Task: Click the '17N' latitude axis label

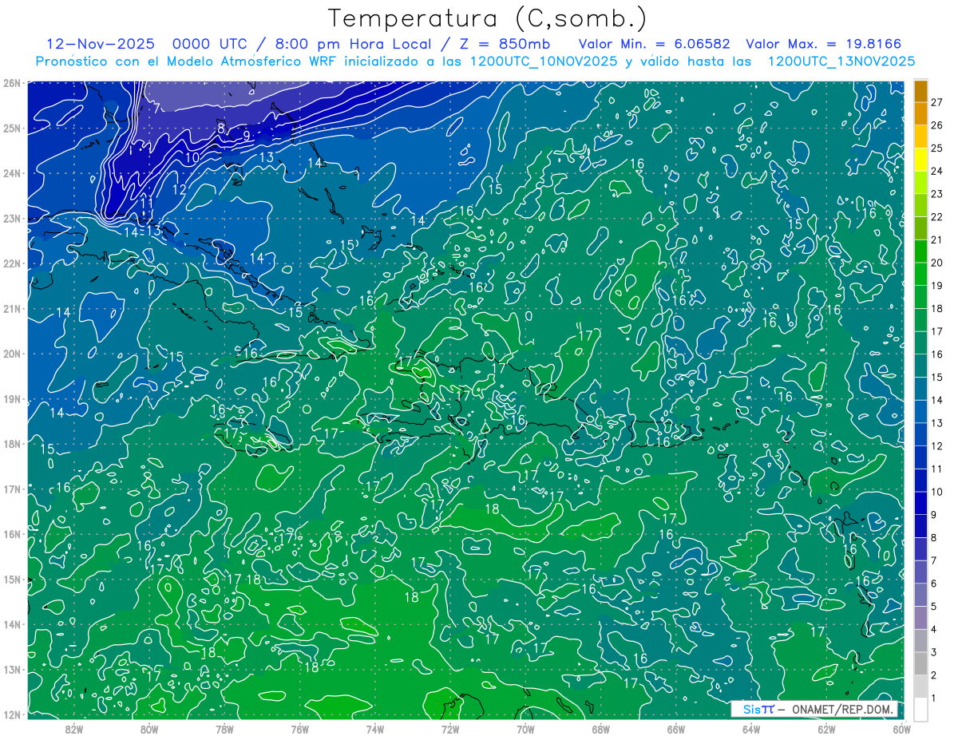Action: pos(12,489)
